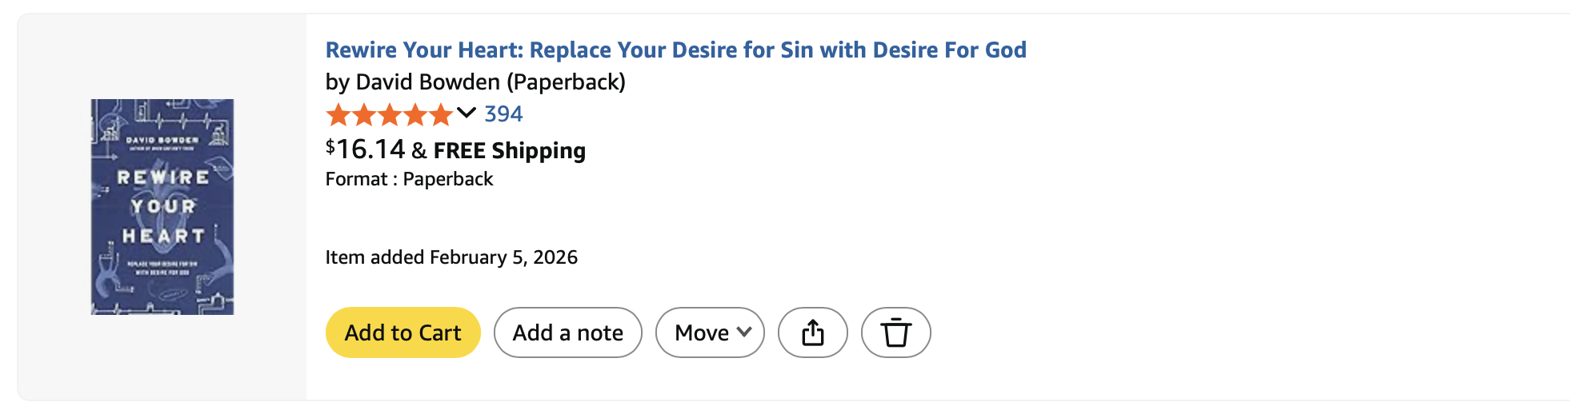The width and height of the screenshot is (1570, 414).
Task: Click the FREE Shipping text
Action: tap(510, 150)
